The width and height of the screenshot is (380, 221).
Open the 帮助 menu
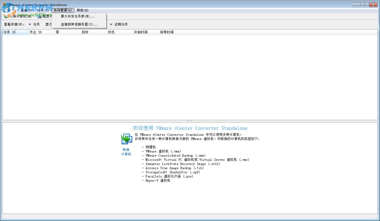click(82, 10)
